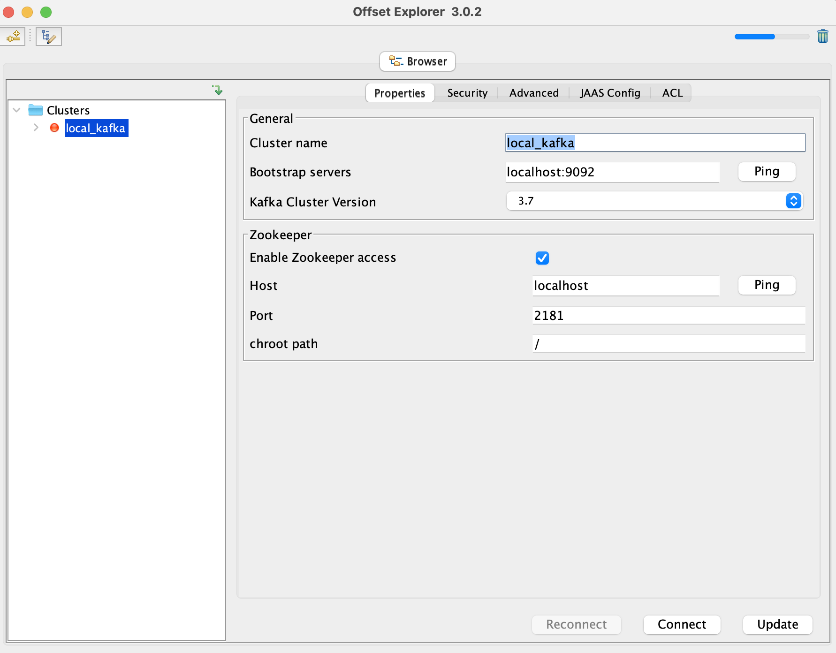Ping the Zookeeper host
The width and height of the screenshot is (836, 653).
(767, 285)
